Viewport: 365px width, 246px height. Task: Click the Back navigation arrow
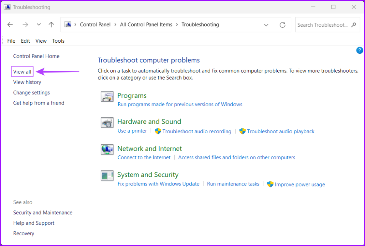[10, 25]
